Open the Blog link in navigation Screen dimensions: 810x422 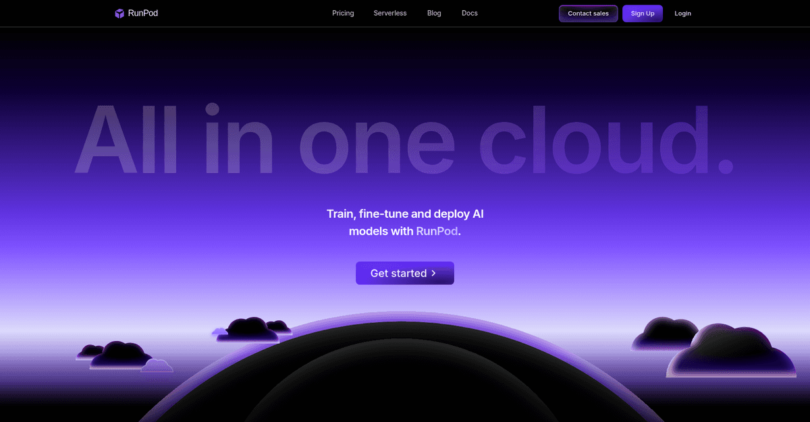coord(434,13)
